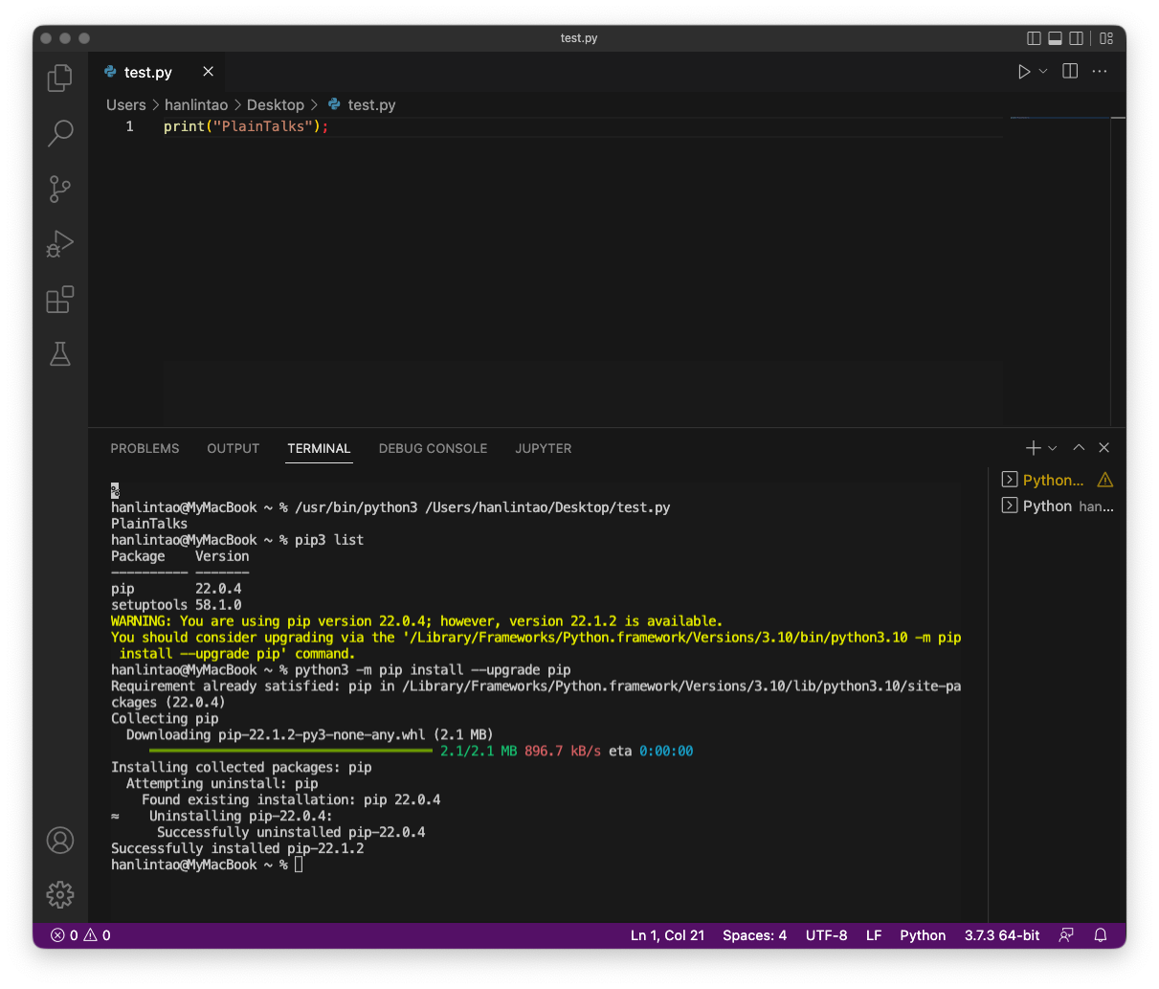Click the 'Collecting pip' terminal line
Screen dimensions: 1159x989
pos(165,719)
